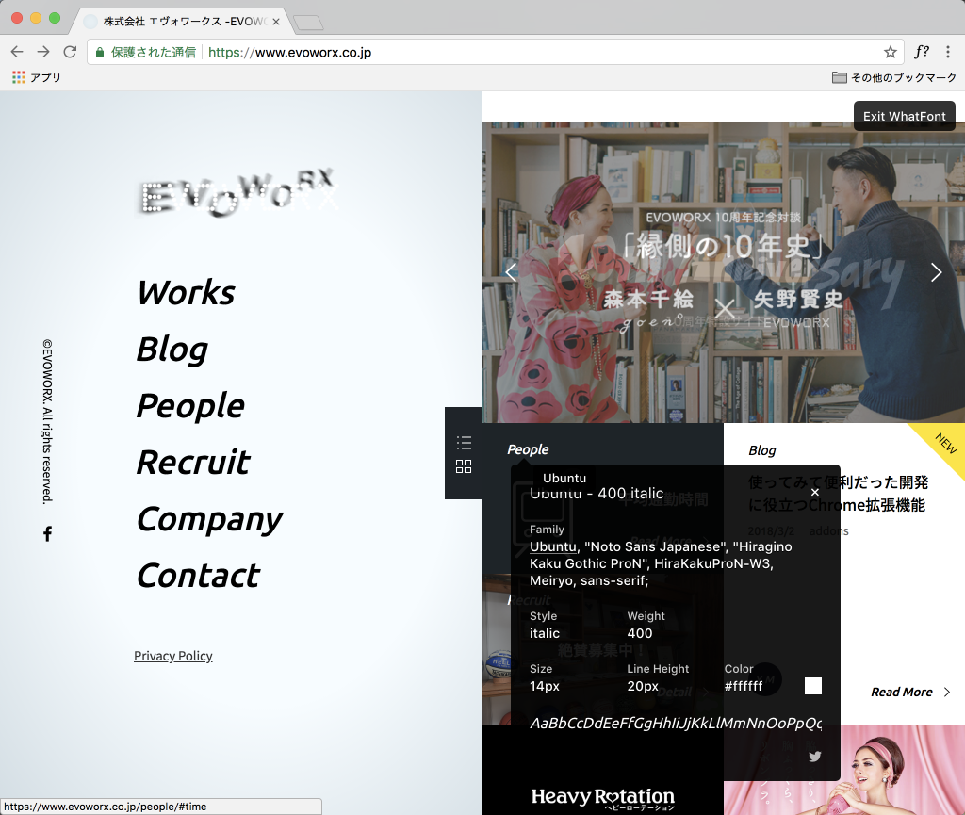The height and width of the screenshot is (815, 965).
Task: Open Company from the navigation menu
Action: tap(210, 520)
